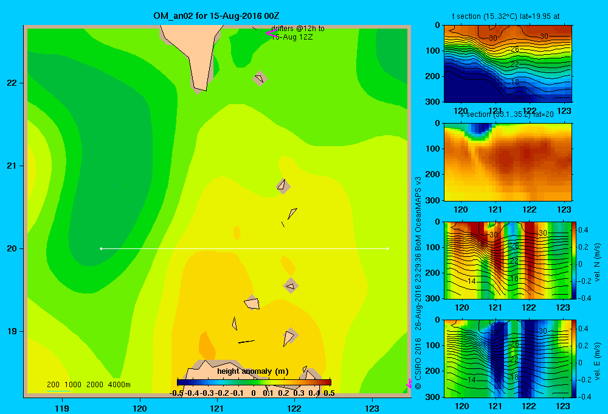Click longitude tick label "120" on the main map
608x414 pixels.
140,408
